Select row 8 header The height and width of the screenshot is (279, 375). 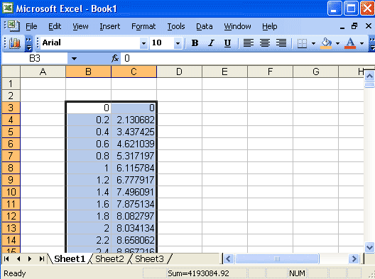tap(11, 168)
